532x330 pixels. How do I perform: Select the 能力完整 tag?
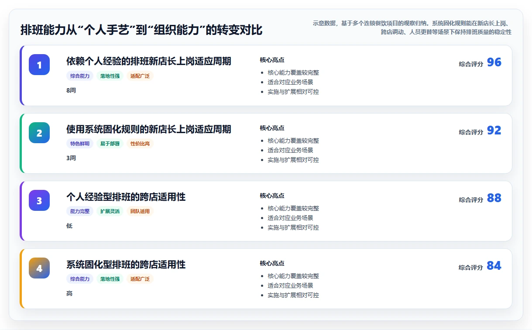tap(80, 211)
